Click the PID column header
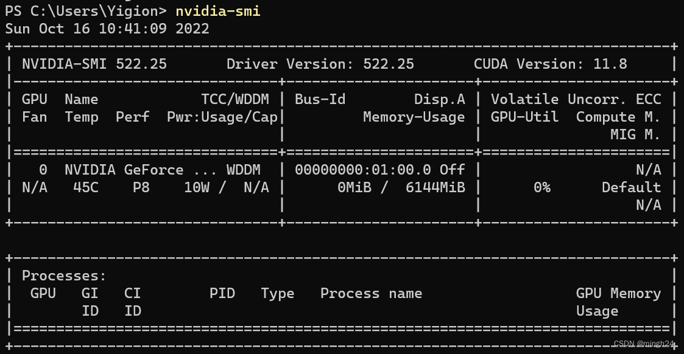The height and width of the screenshot is (354, 684). click(x=222, y=293)
